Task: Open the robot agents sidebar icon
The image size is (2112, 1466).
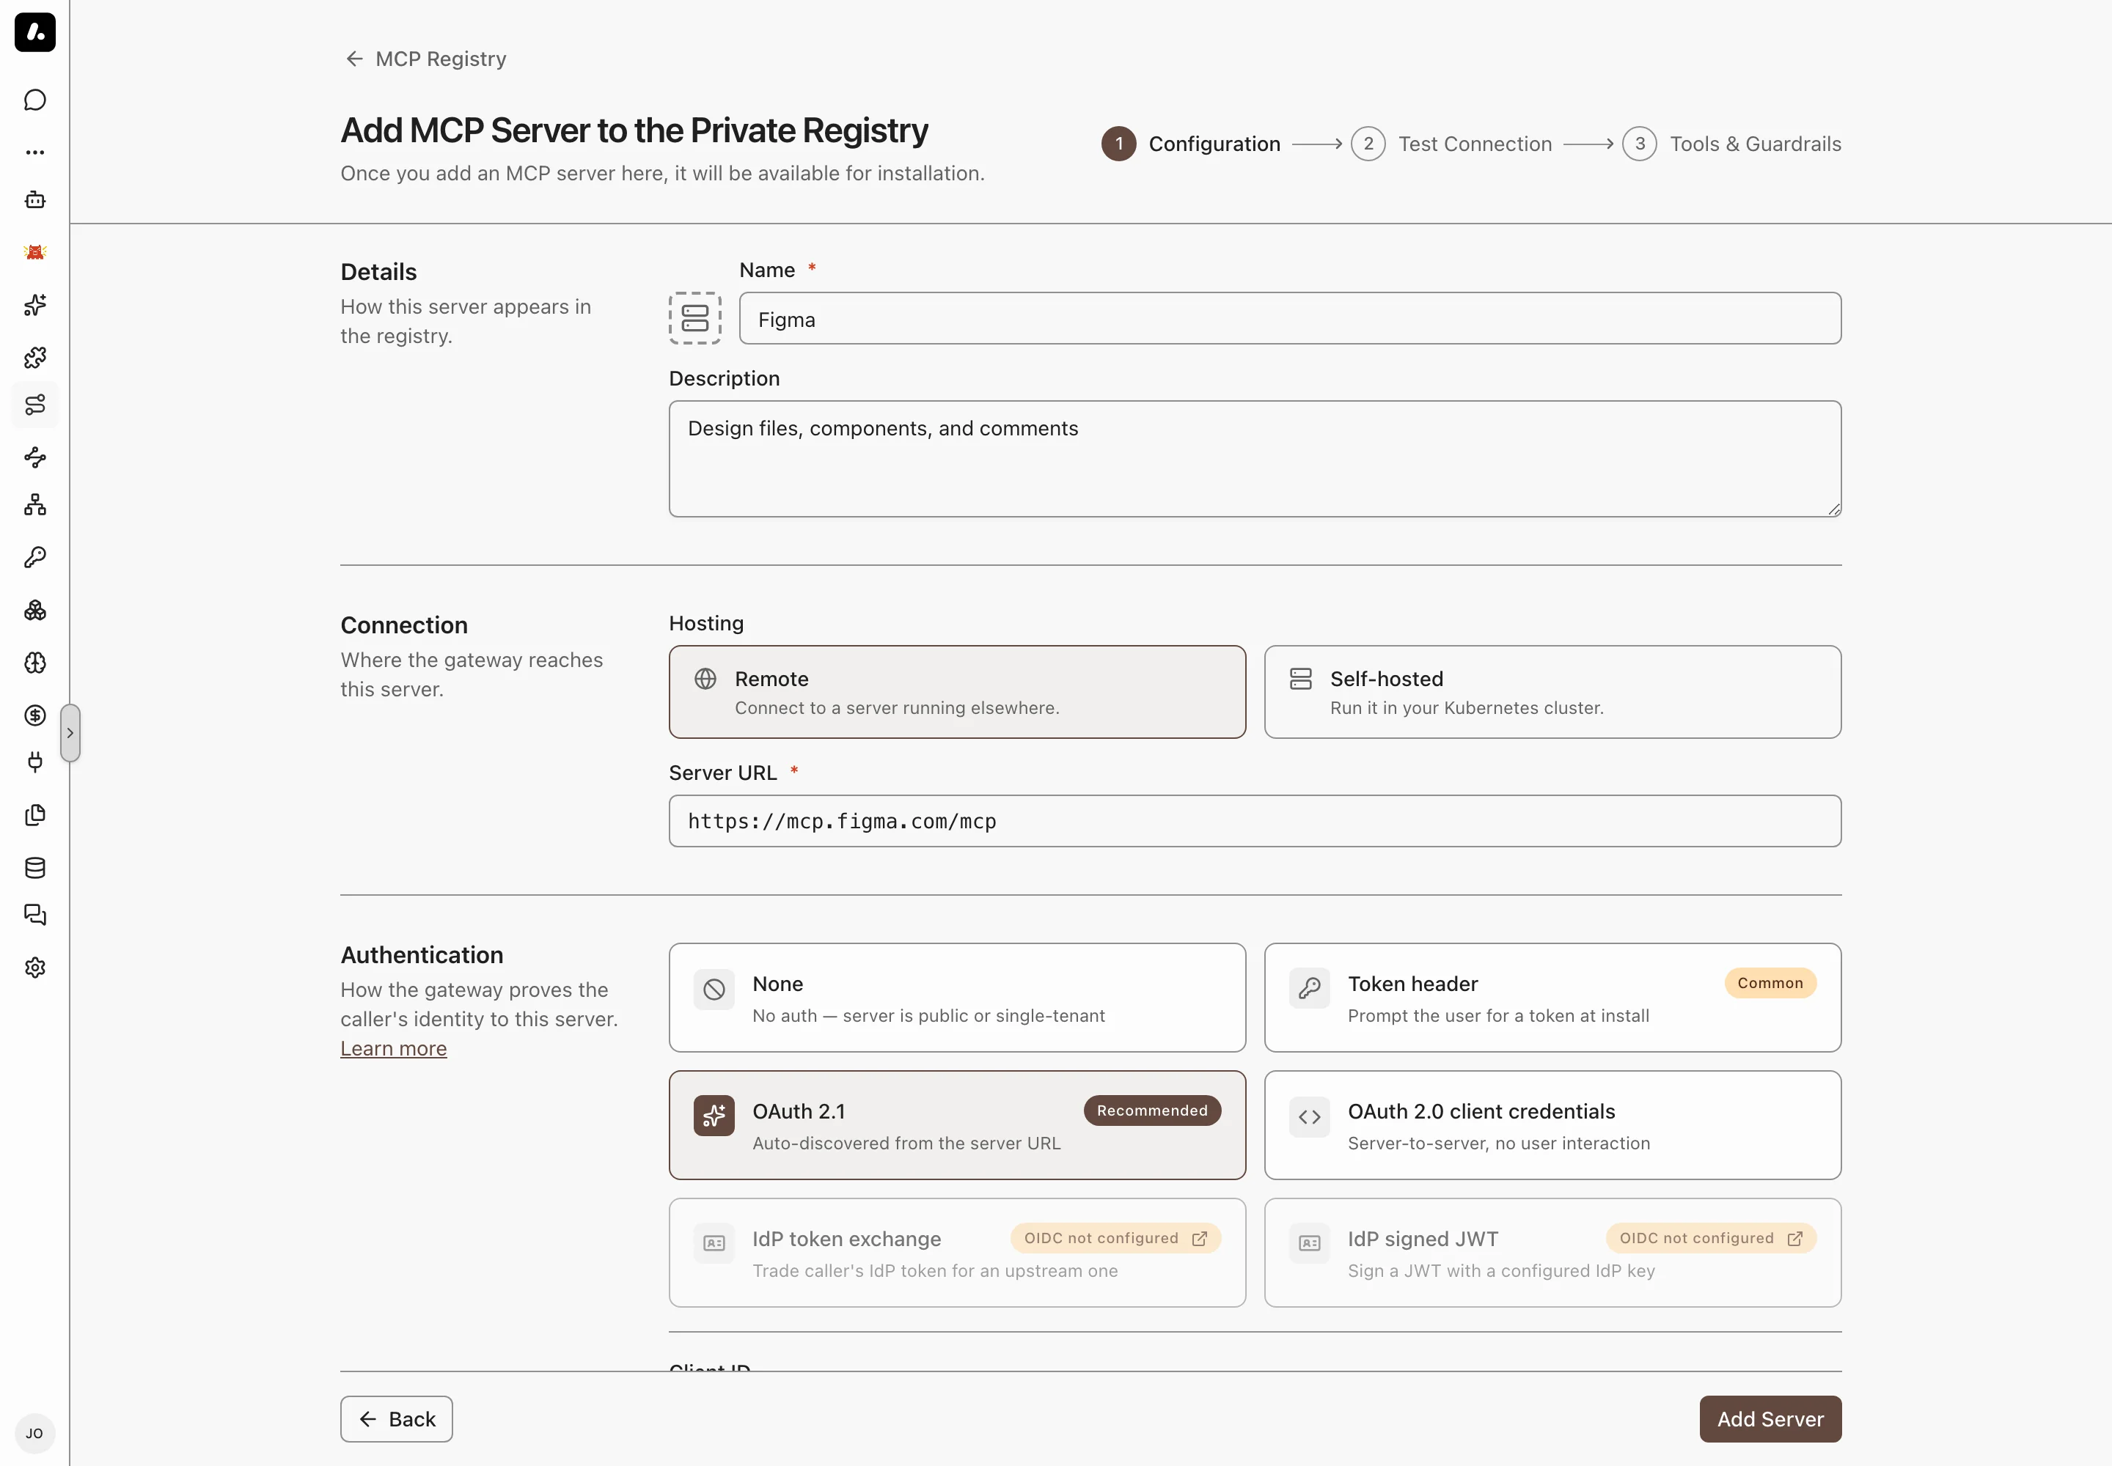Action: [35, 200]
